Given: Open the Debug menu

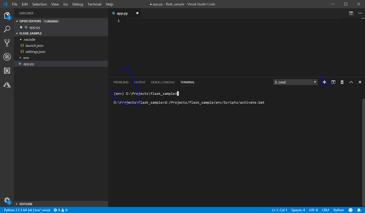Looking at the screenshot, I should 78,4.
